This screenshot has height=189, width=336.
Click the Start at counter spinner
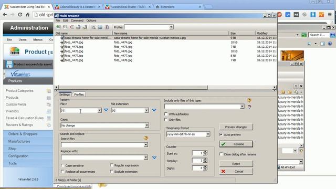pyautogui.click(x=205, y=153)
